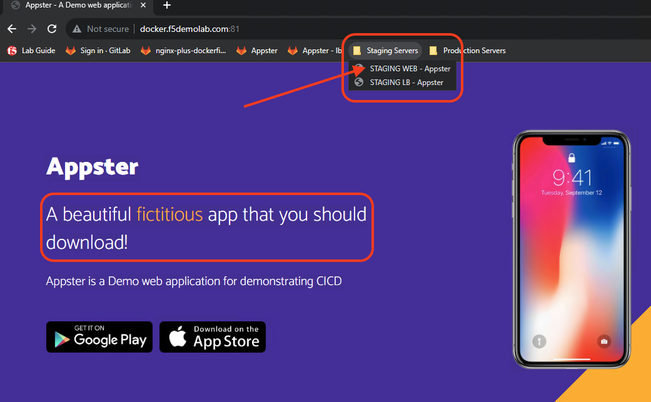Viewport: 651px width, 402px height.
Task: Open a new tab with the plus button
Action: 167,6
